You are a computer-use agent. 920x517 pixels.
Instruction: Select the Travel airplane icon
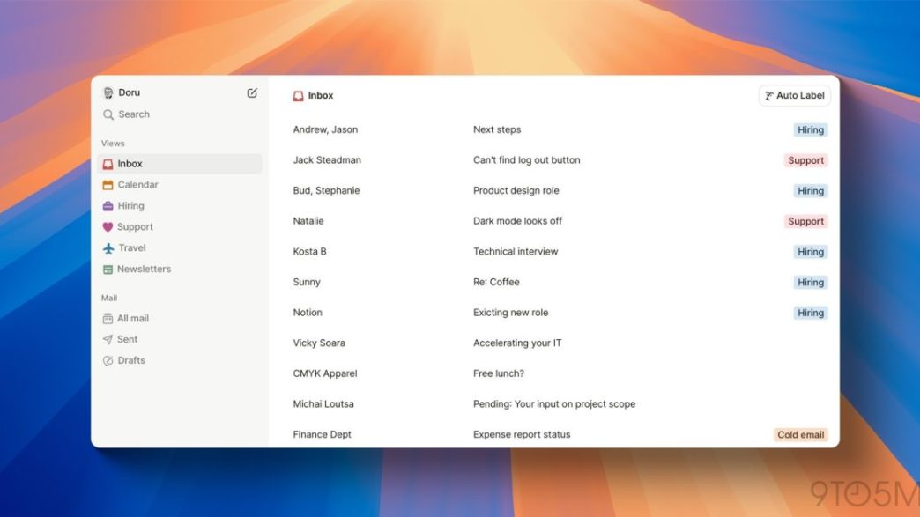(x=108, y=248)
